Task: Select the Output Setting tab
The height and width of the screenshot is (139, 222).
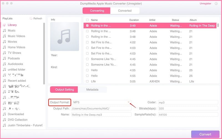Action: click(64, 90)
